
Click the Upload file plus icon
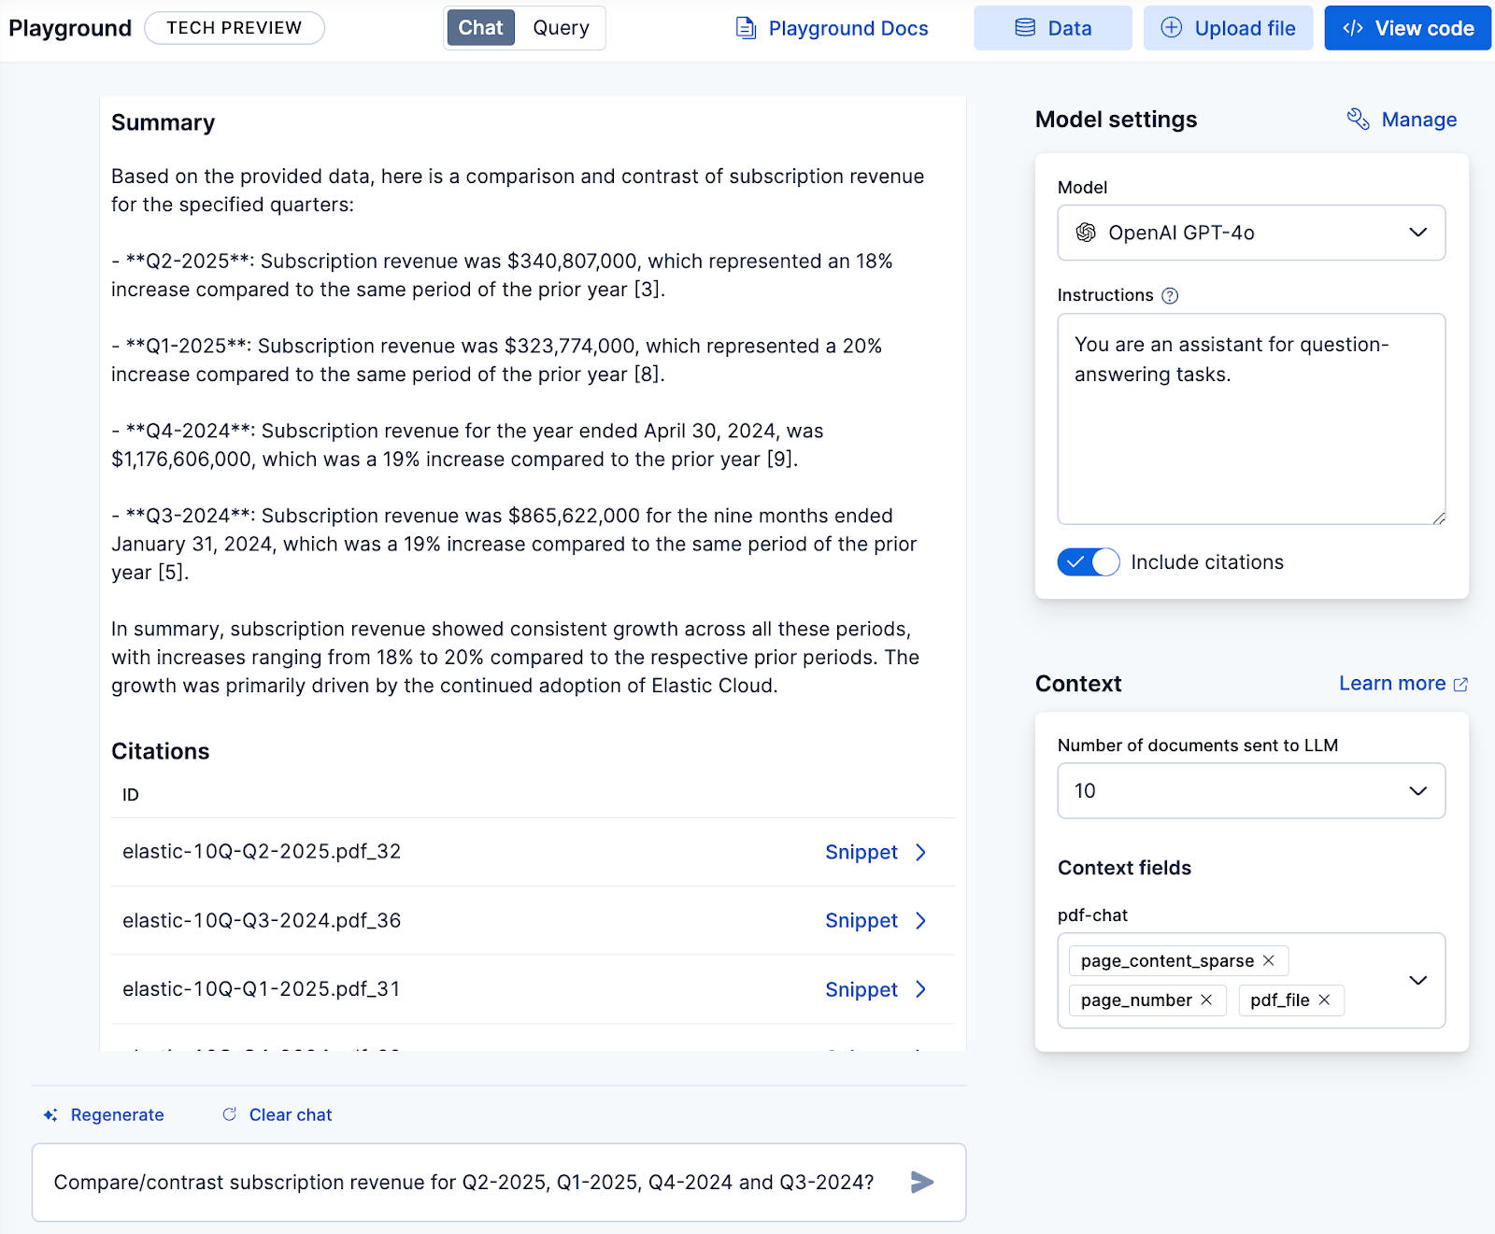tap(1172, 28)
